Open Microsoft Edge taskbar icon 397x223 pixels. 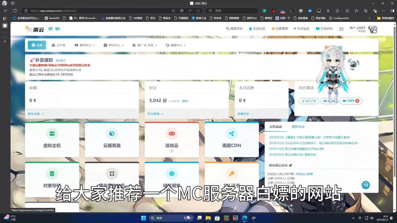[x=245, y=218]
